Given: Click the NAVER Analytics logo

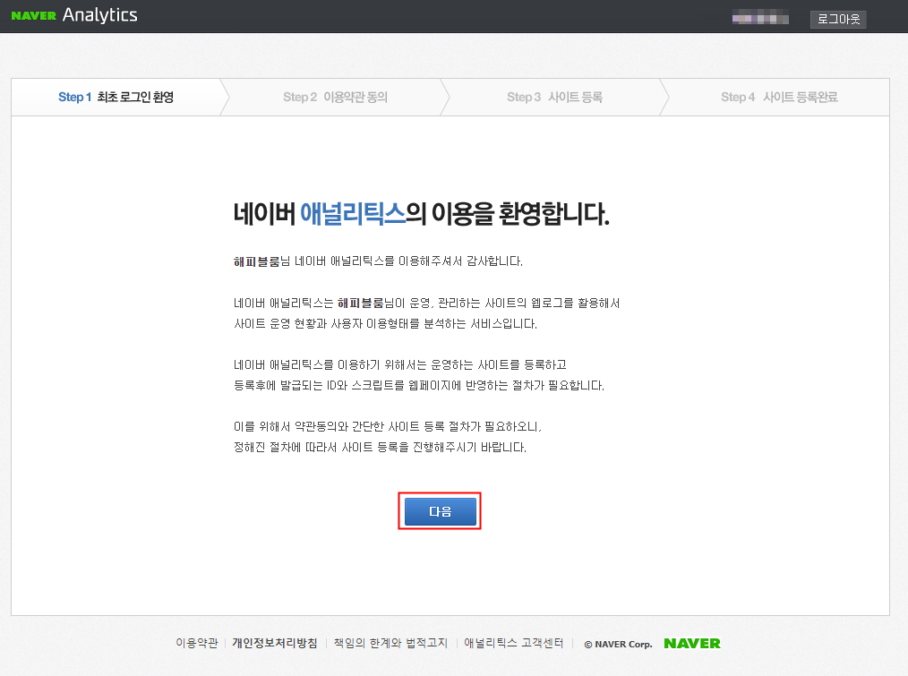Looking at the screenshot, I should point(74,14).
